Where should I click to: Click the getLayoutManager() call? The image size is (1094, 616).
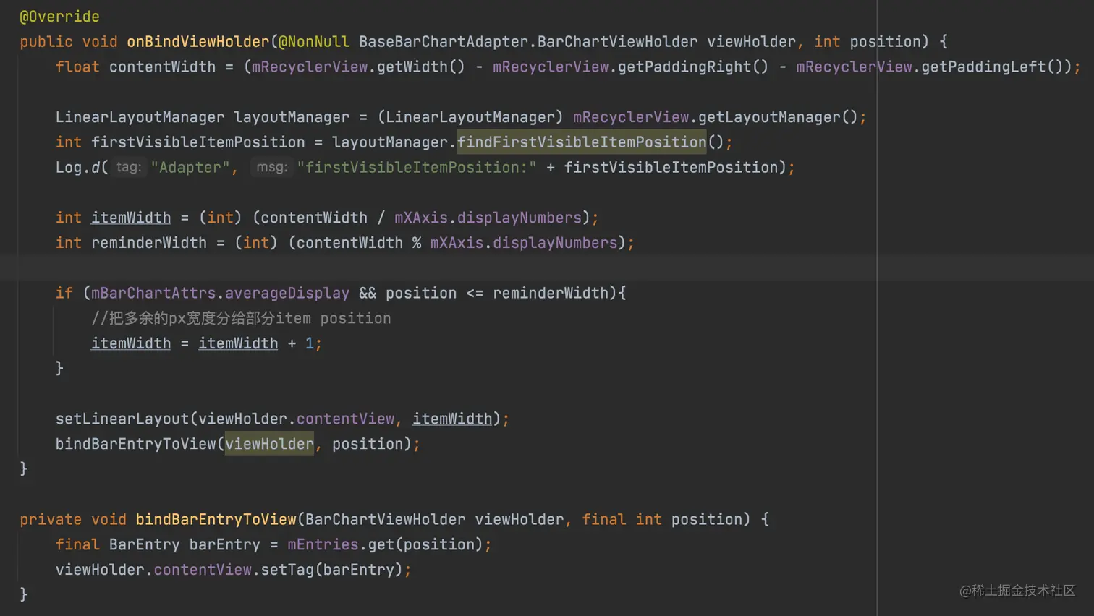(778, 117)
